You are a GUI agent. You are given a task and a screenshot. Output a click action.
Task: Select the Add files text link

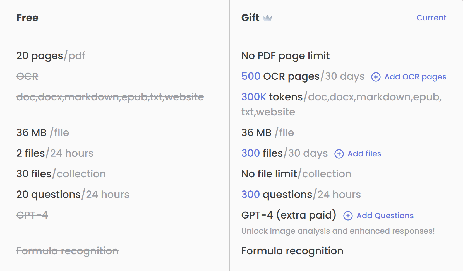click(x=364, y=154)
